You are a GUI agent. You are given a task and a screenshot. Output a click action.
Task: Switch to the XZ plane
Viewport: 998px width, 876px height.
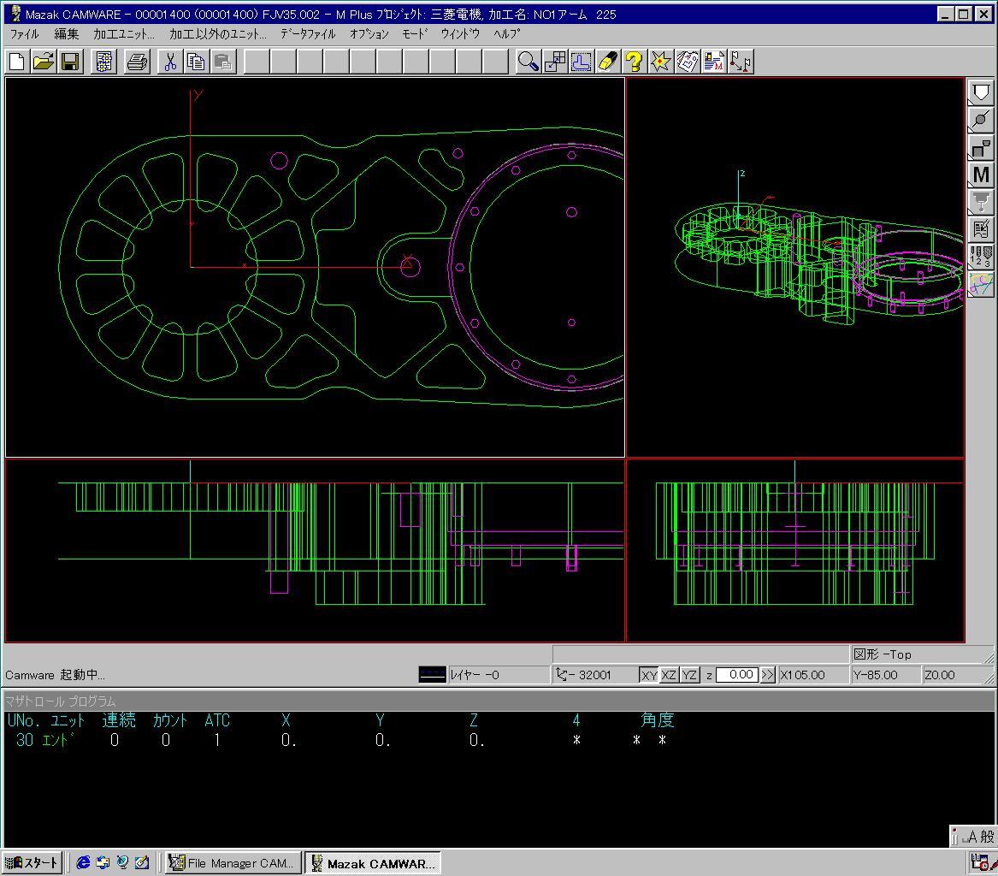tap(669, 675)
